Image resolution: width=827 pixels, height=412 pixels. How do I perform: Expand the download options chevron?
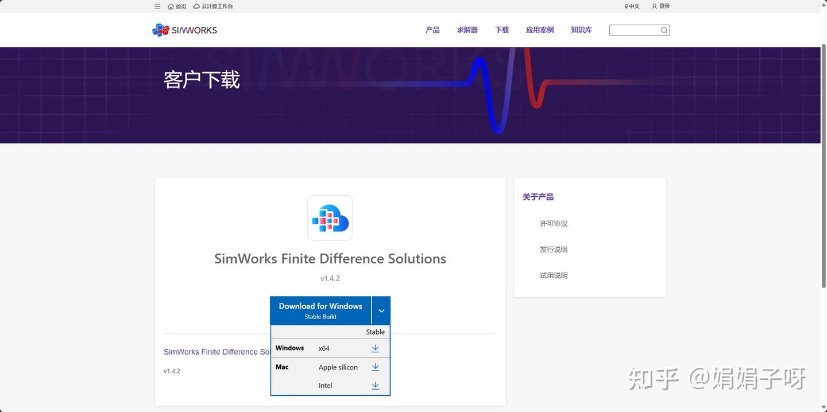pyautogui.click(x=381, y=310)
